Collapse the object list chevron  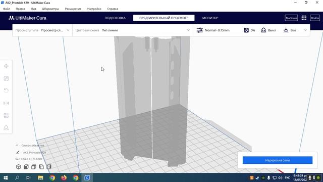tap(17, 145)
